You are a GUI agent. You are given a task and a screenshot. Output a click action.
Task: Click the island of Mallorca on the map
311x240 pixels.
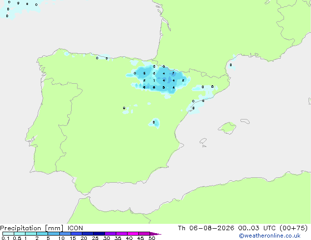(228, 128)
